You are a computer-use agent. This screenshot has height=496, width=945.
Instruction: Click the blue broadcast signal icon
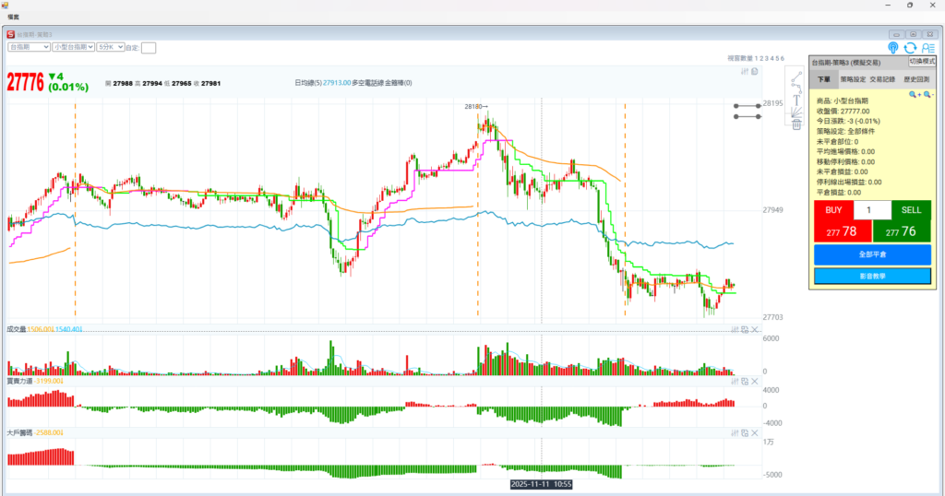(893, 48)
